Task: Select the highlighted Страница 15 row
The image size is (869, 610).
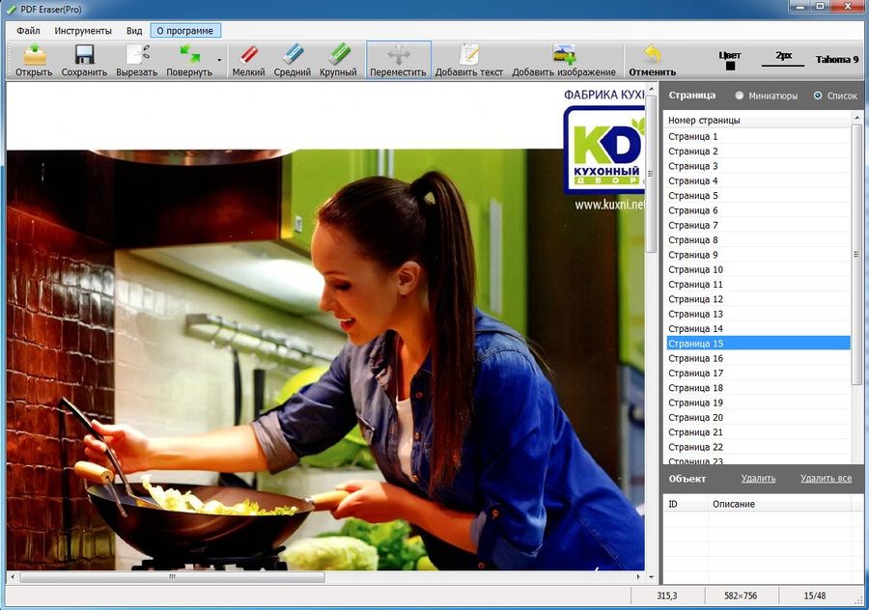Action: coord(757,343)
